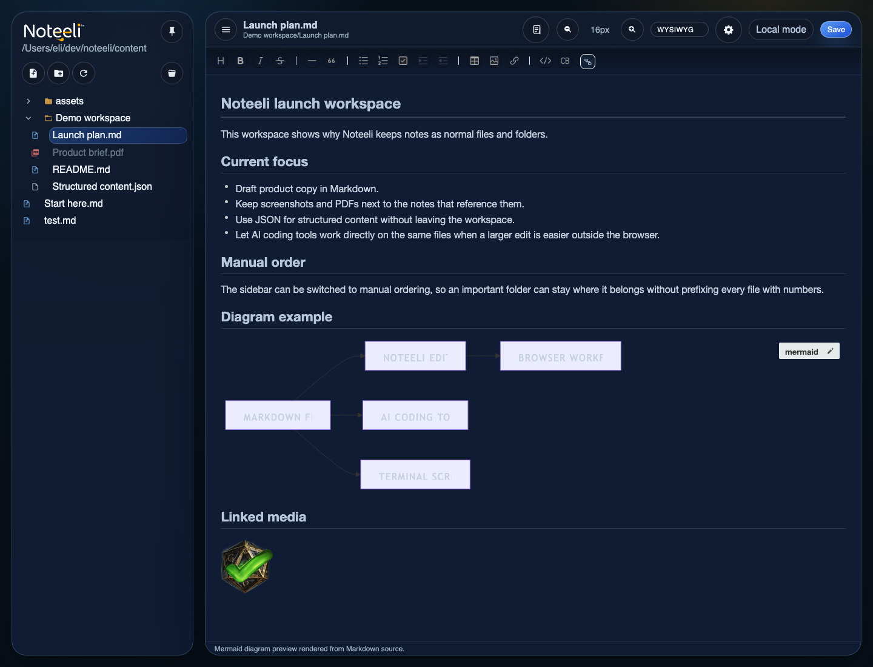Click the document outline icon in header
This screenshot has width=873, height=667.
coord(537,29)
